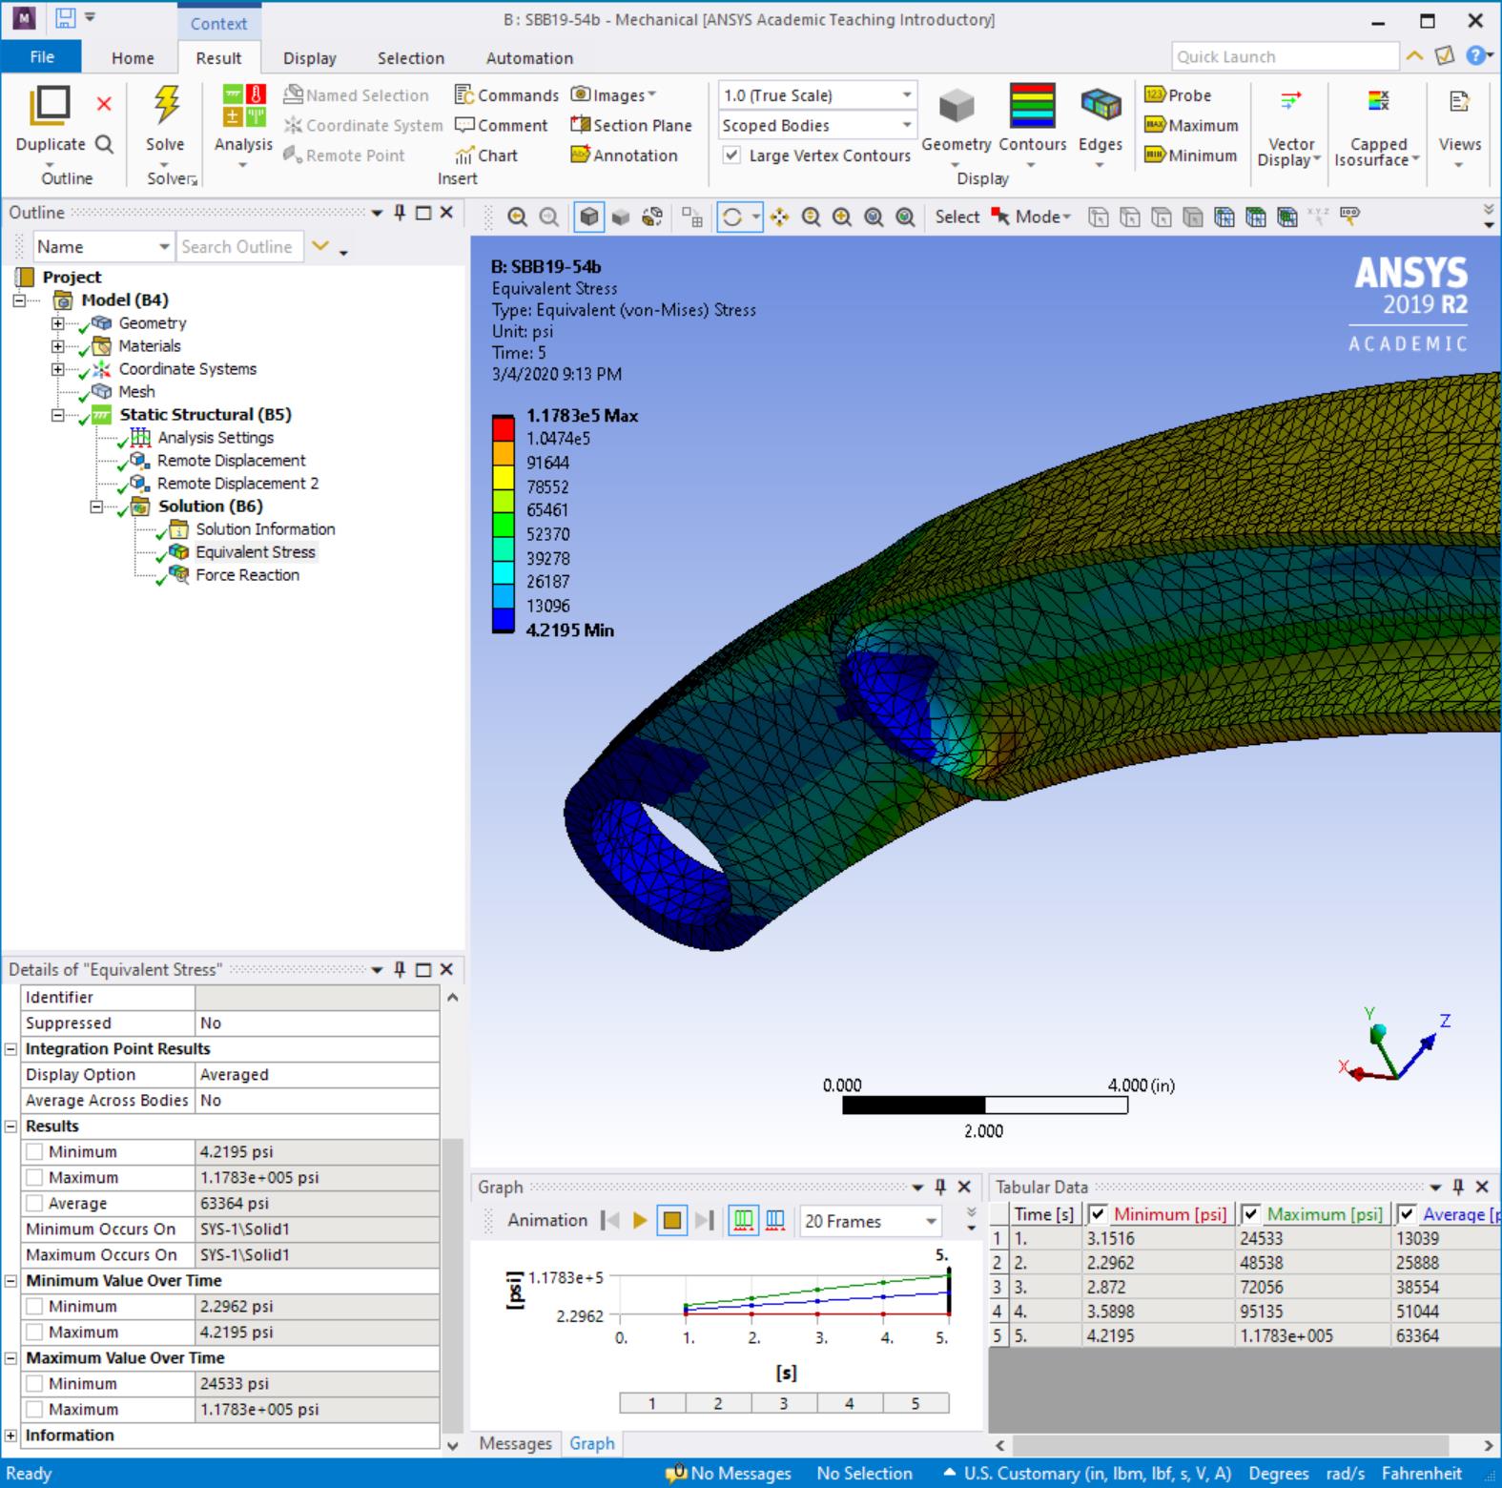Open the Scoped Bodies dropdown
The height and width of the screenshot is (1488, 1502).
click(817, 125)
